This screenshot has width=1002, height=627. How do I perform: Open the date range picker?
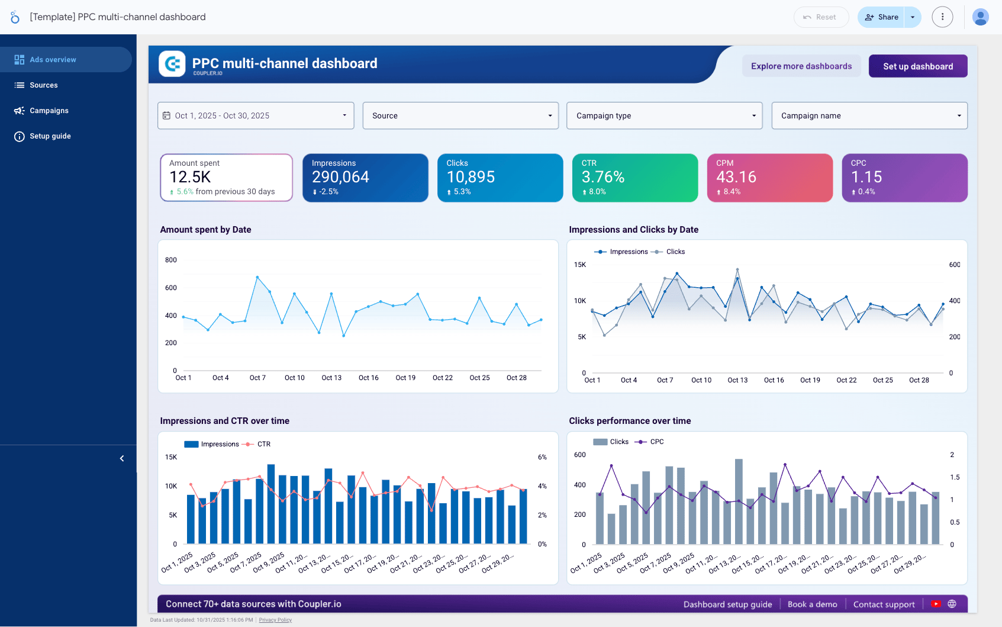pyautogui.click(x=256, y=115)
